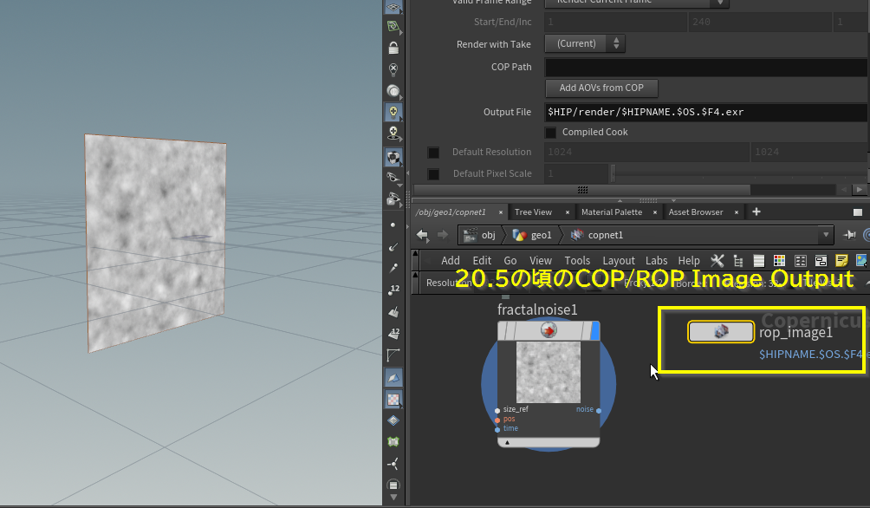The height and width of the screenshot is (508, 870).
Task: Open the View menu in network editor
Action: [x=541, y=260]
